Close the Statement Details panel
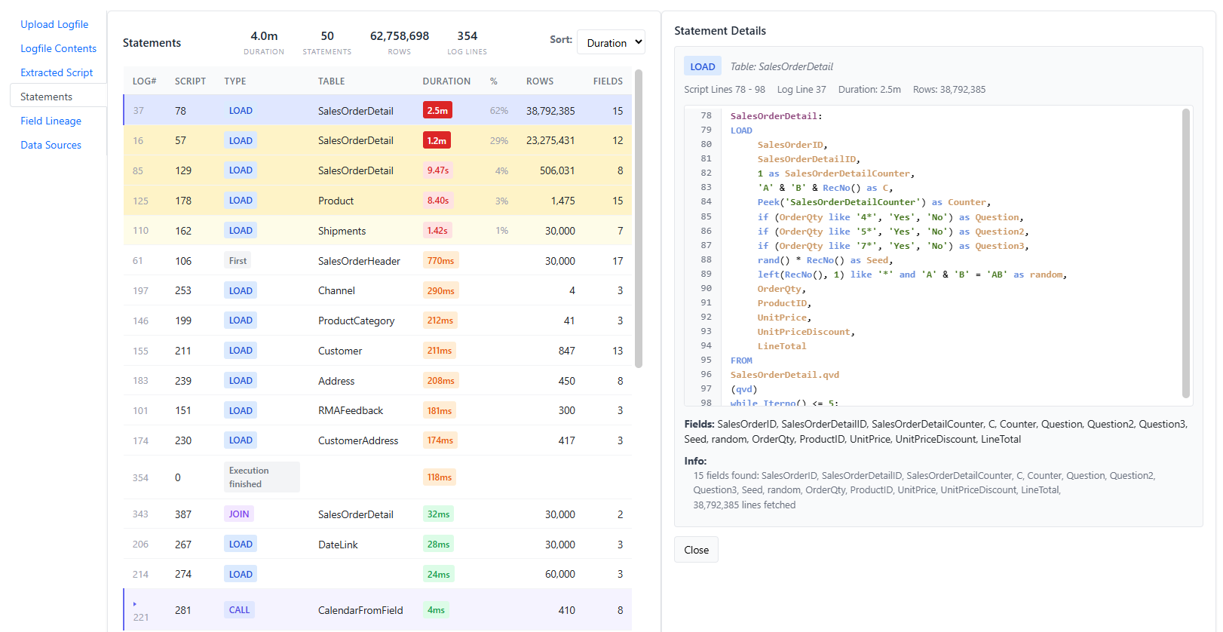 click(x=696, y=550)
